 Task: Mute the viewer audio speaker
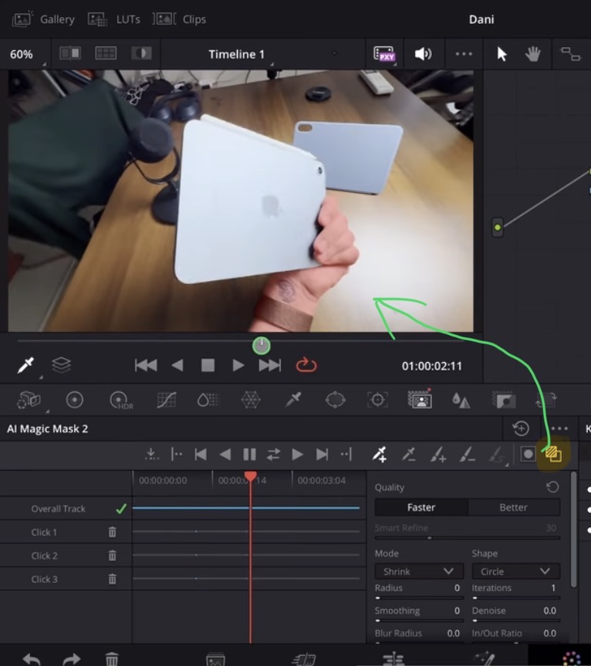423,54
